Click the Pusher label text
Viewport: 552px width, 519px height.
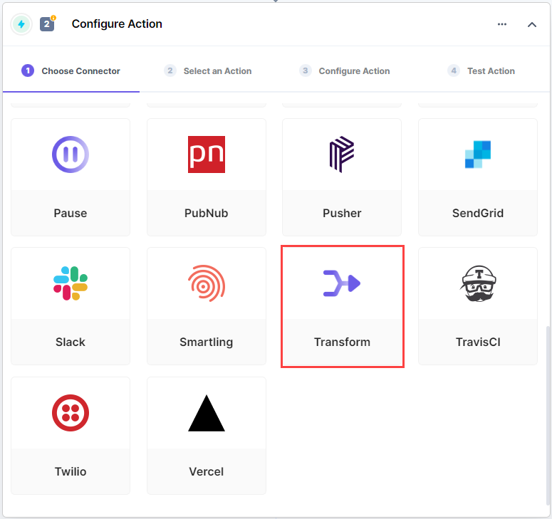click(342, 214)
